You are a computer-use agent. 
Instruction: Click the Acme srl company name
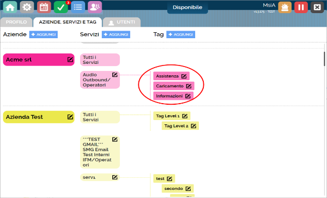(x=19, y=59)
